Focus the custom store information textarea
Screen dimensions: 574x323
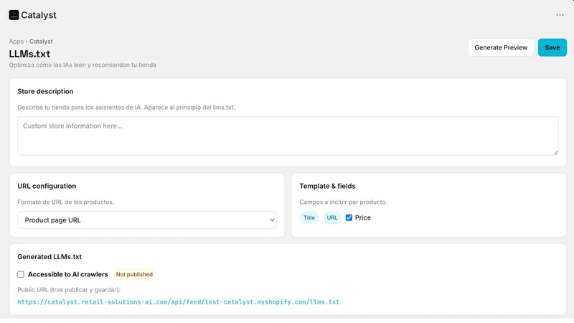coord(288,136)
